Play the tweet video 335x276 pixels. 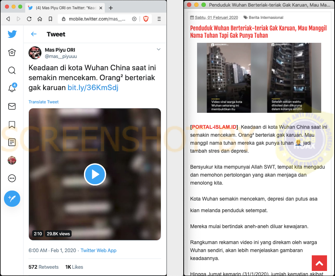click(95, 174)
